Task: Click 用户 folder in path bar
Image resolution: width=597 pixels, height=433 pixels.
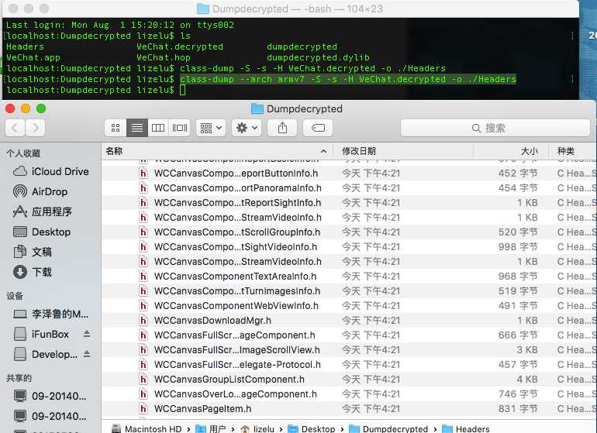Action: coord(211,429)
